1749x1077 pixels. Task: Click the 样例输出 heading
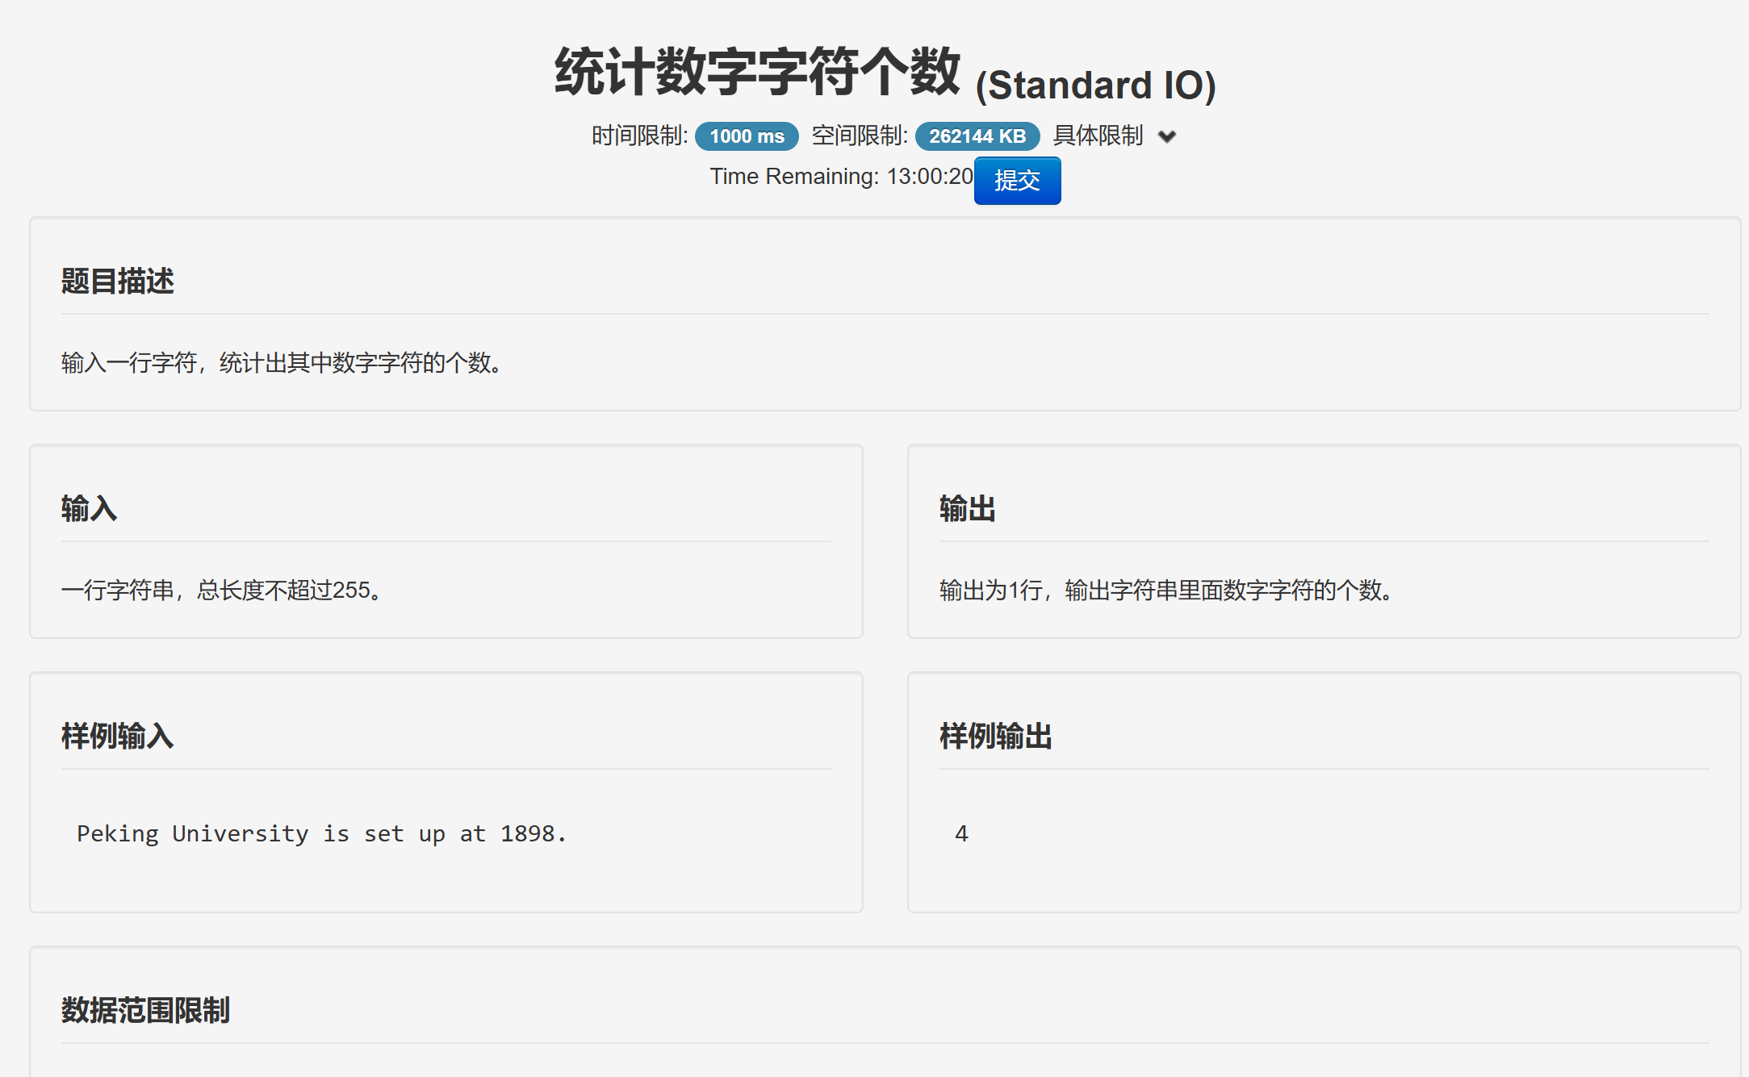tap(996, 737)
